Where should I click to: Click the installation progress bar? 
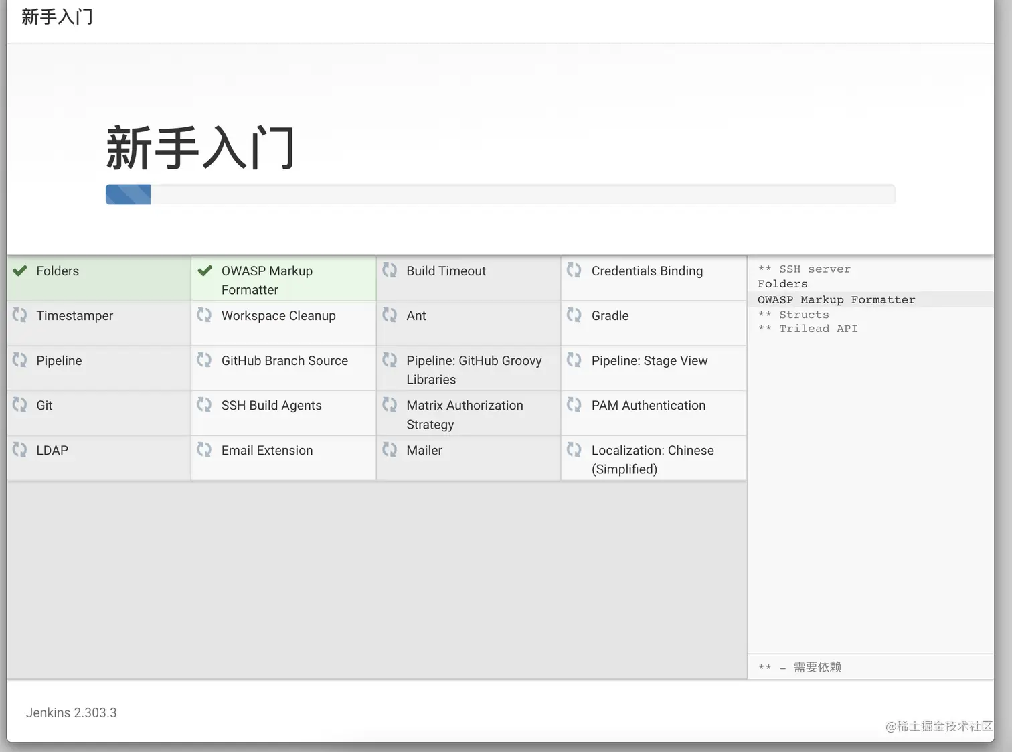point(500,194)
